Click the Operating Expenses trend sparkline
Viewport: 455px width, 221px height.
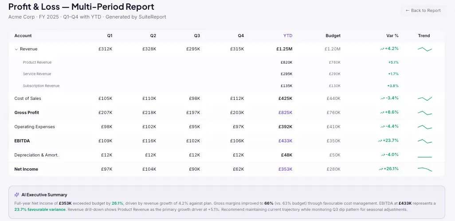click(x=425, y=127)
